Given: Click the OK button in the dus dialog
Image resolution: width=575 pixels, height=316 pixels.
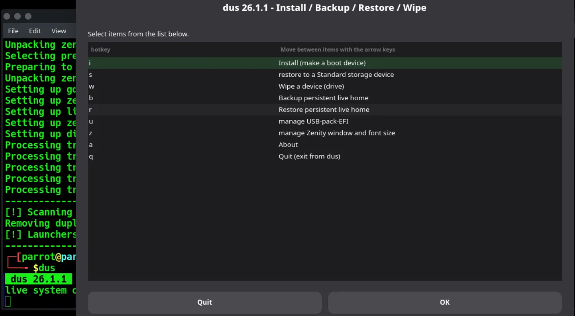Looking at the screenshot, I should pyautogui.click(x=445, y=302).
